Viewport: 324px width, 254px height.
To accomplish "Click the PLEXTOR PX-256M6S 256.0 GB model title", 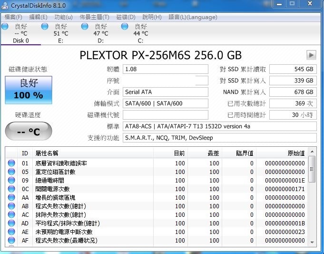I will 160,55.
